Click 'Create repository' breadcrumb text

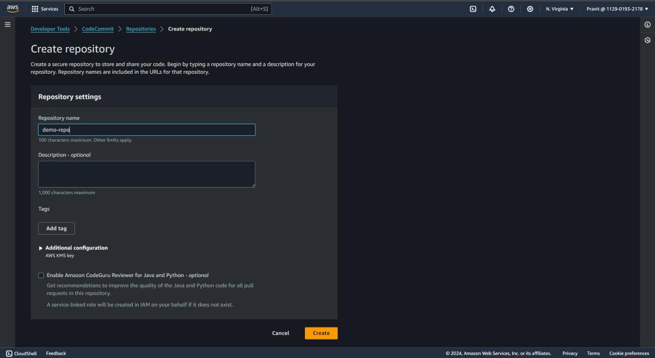tap(190, 29)
